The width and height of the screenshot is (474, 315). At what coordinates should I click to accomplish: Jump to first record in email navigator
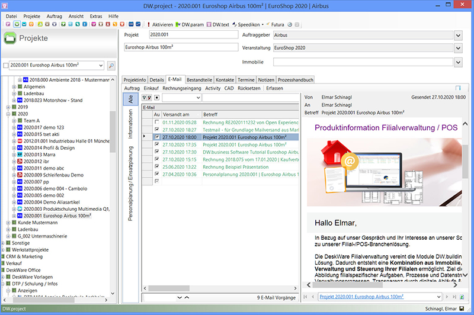point(305,297)
